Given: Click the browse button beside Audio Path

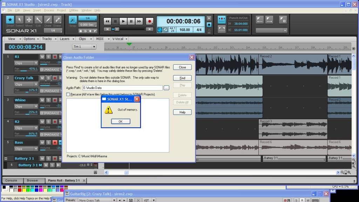Looking at the screenshot, I should pos(167,88).
